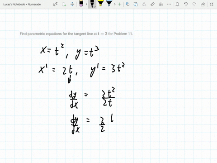Select the lasso select tool

click(64, 4)
